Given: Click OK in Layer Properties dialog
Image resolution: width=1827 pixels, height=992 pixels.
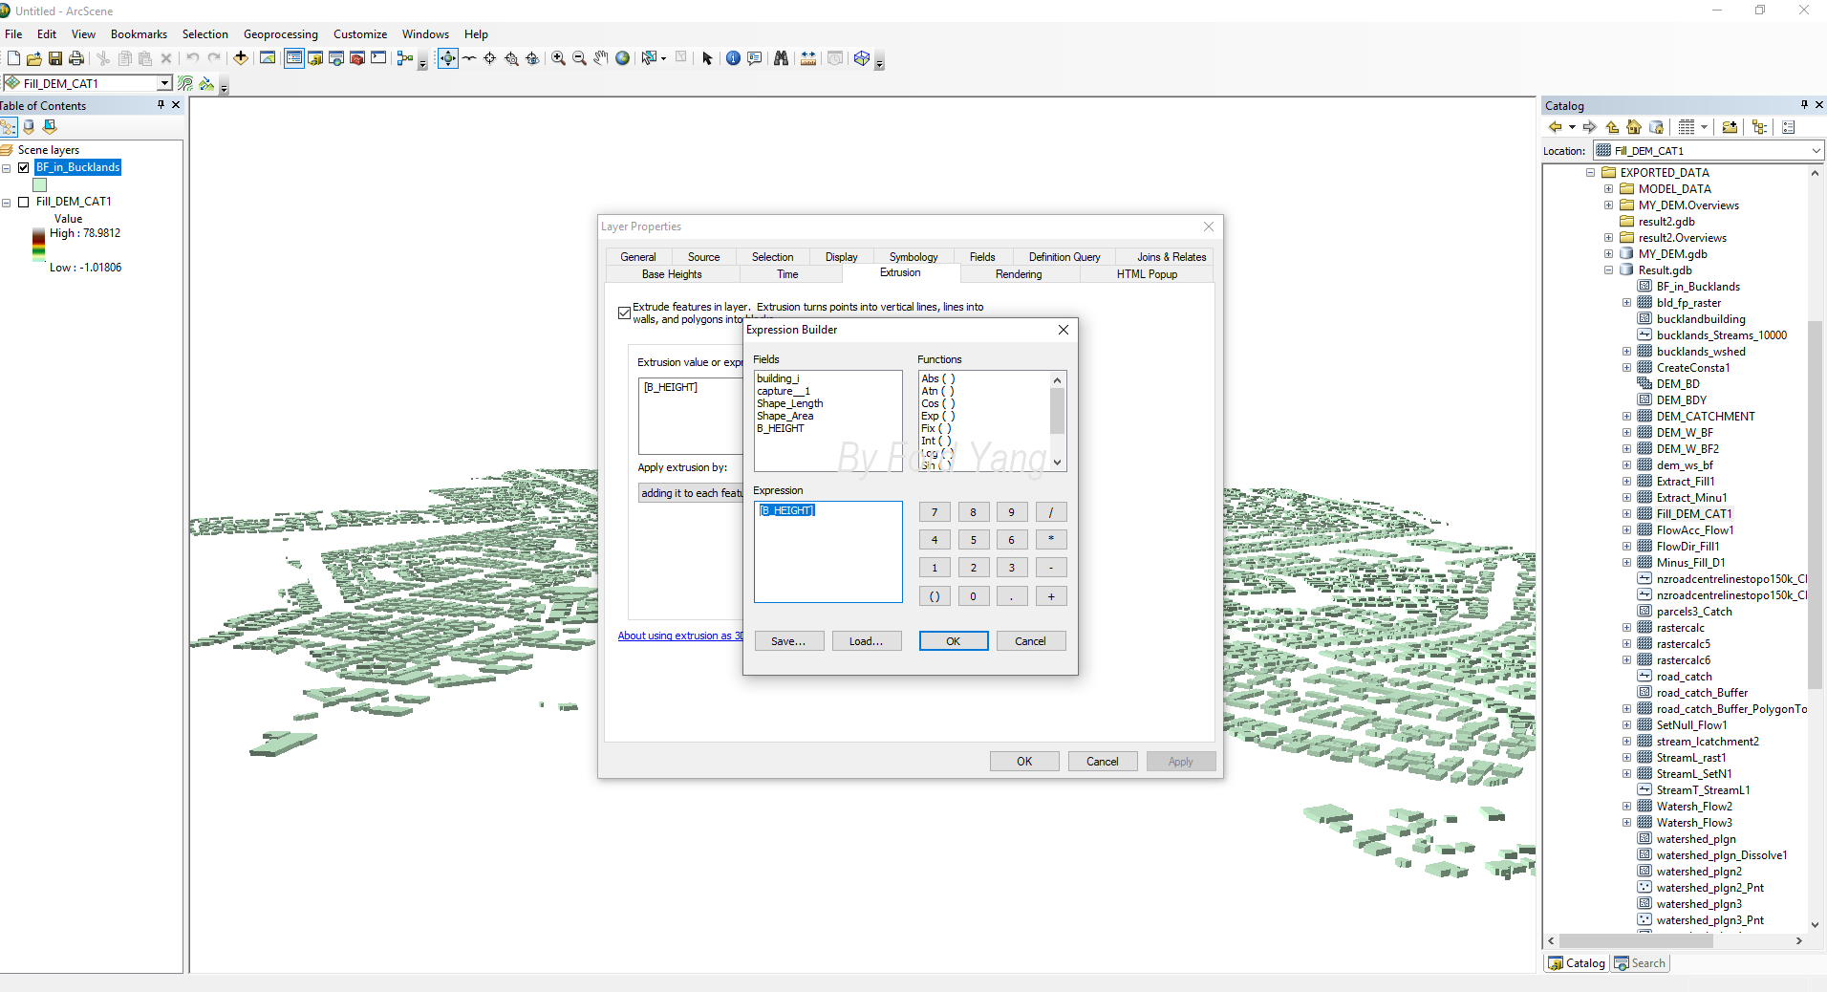Looking at the screenshot, I should click(1024, 762).
